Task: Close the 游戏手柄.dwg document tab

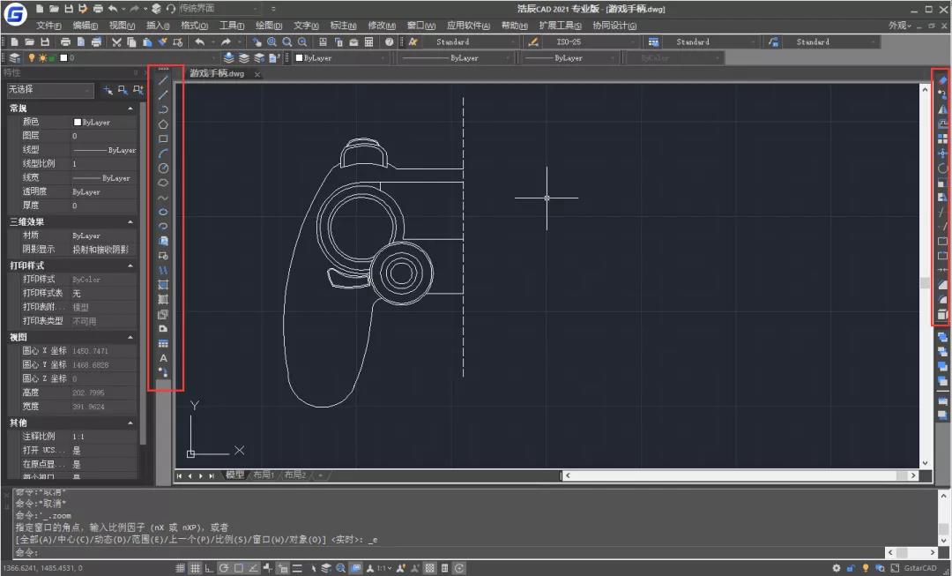Action: click(257, 74)
